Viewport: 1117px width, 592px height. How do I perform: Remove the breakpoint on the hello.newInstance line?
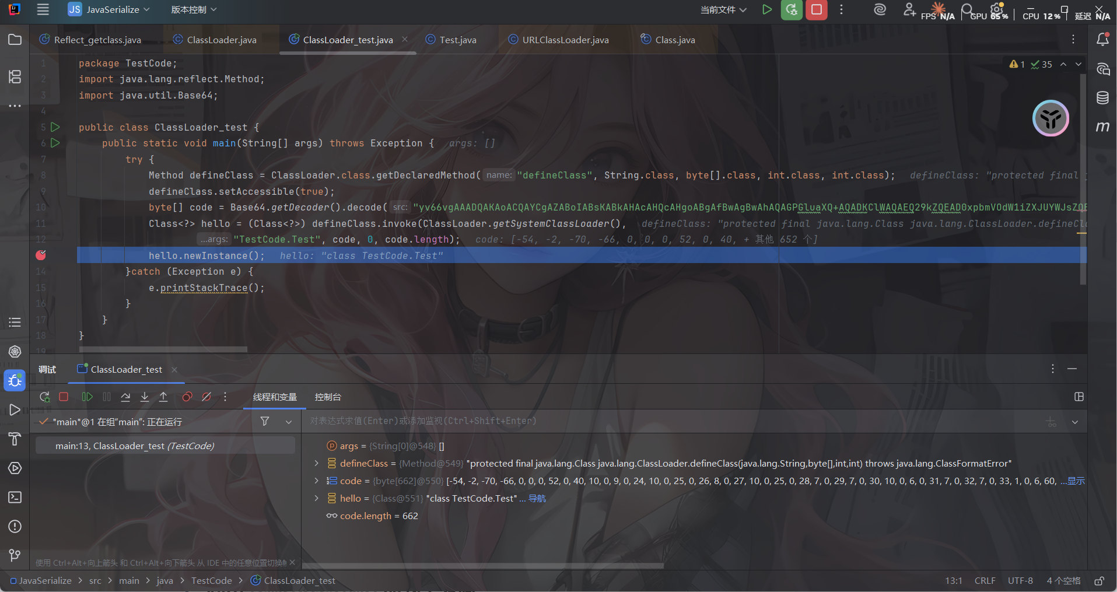(41, 255)
